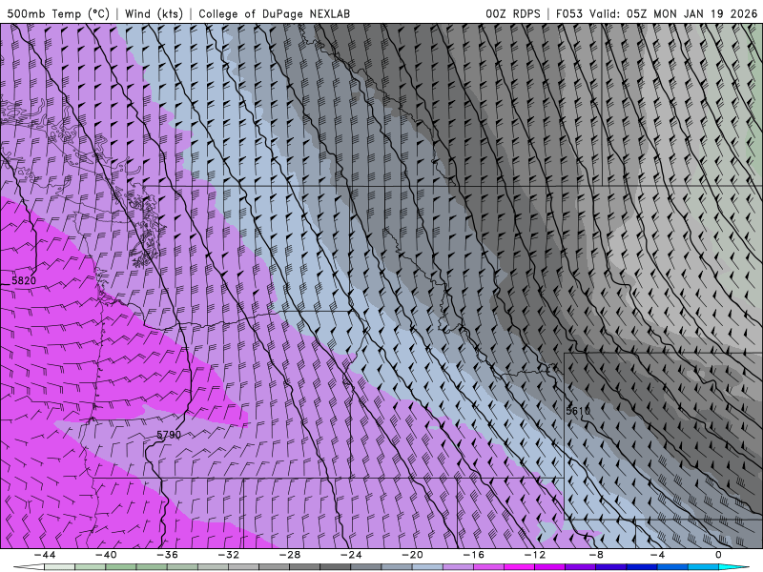Click the -8 colorbar tick label
Screen dimensions: 763x572
(595, 555)
